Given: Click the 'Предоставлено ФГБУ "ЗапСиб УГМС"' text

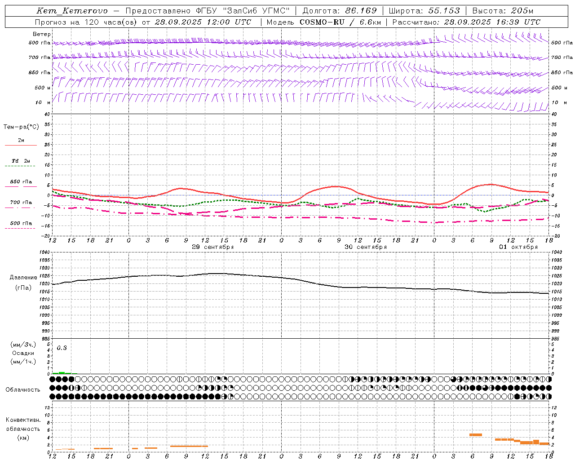Looking at the screenshot, I should tap(208, 11).
